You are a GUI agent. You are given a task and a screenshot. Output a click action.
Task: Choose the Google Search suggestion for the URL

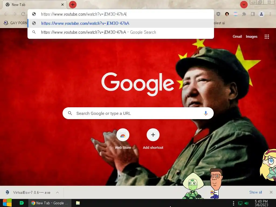pos(121,32)
